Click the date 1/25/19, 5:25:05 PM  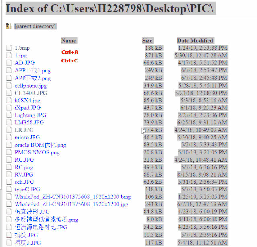coord(203,197)
